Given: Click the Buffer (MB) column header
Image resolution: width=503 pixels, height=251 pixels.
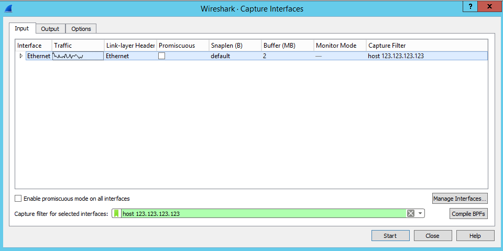Looking at the screenshot, I should (288, 45).
